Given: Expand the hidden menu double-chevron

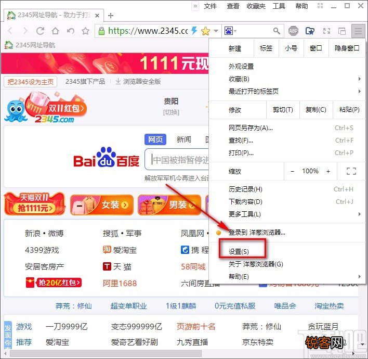Looking at the screenshot, I should click(195, 6).
